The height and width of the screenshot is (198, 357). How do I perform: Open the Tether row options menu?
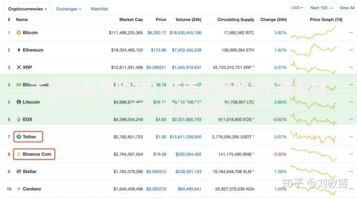click(351, 137)
